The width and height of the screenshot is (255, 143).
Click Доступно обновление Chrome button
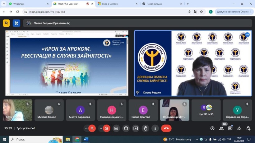tap(234, 12)
